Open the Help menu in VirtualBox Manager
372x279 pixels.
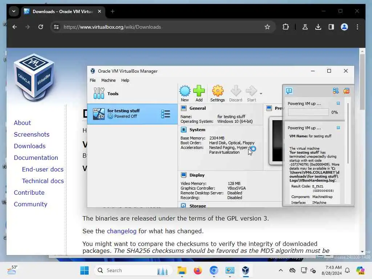point(125,80)
